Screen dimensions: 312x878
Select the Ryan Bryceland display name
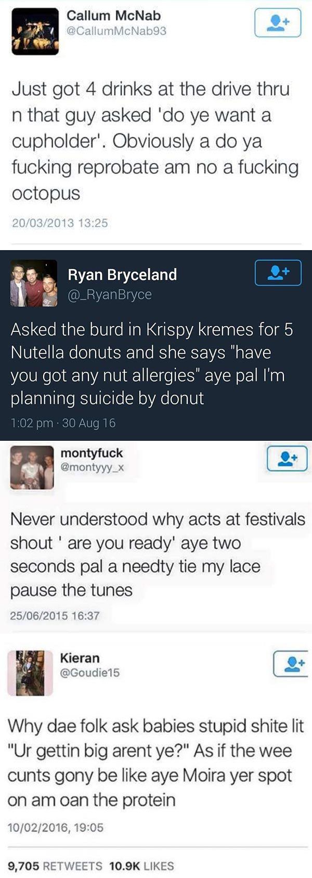122,275
